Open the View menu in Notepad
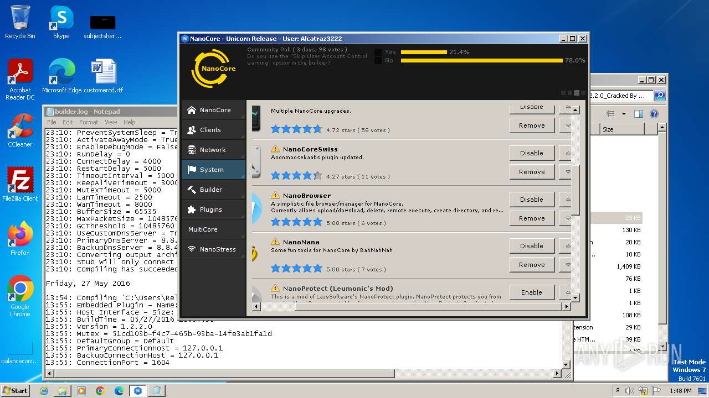 tap(111, 122)
